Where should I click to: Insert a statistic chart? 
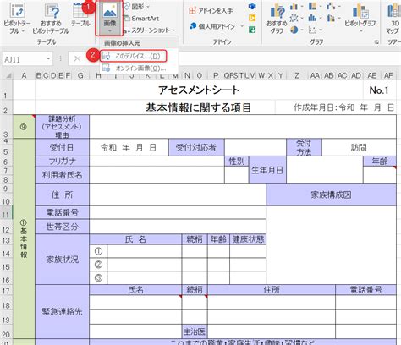pyautogui.click(x=314, y=18)
